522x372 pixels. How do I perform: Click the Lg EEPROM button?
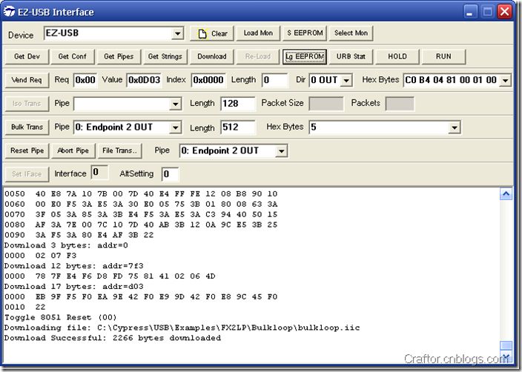coord(305,56)
